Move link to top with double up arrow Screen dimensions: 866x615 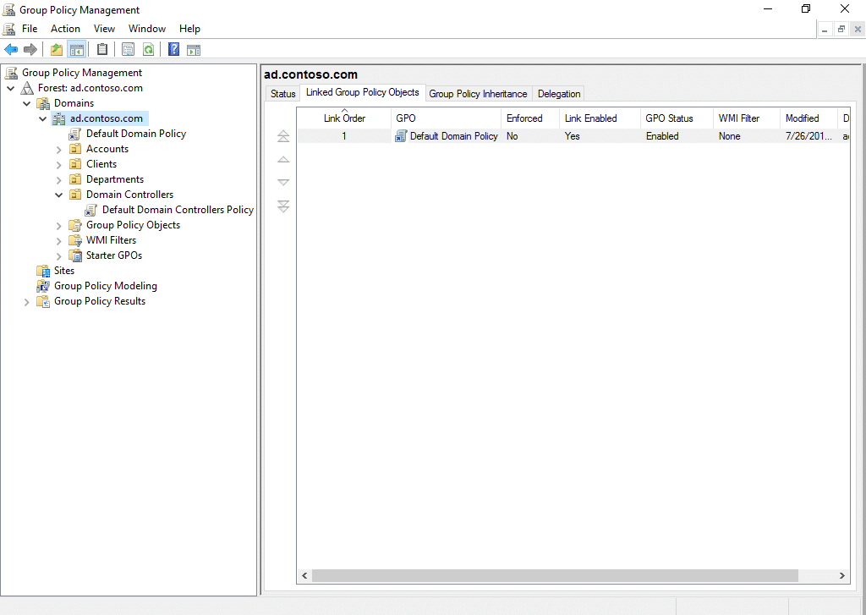[x=283, y=136]
